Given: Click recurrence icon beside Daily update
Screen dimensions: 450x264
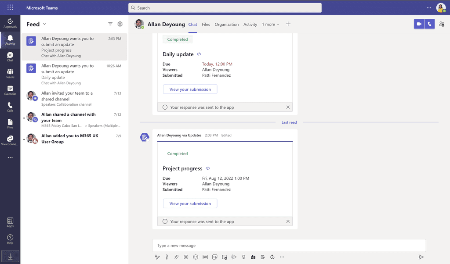Looking at the screenshot, I should click(199, 54).
